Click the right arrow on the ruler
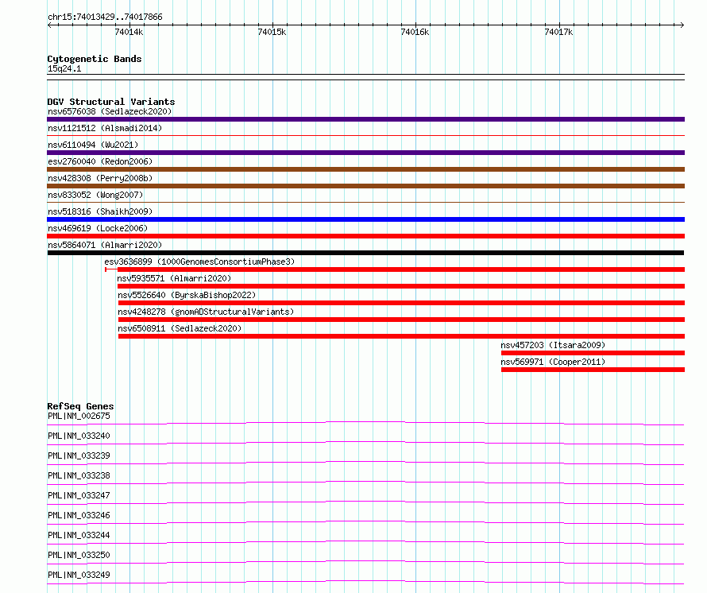Viewport: 707px width, 593px height. tap(682, 25)
